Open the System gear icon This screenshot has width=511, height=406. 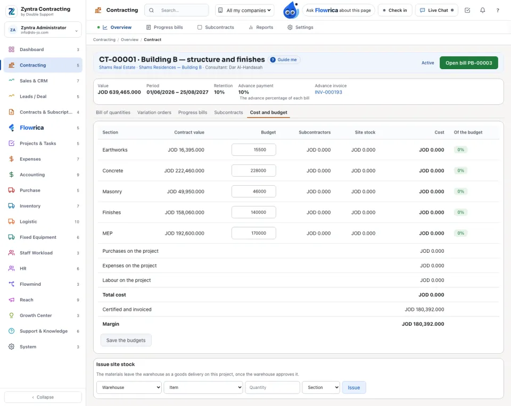[x=11, y=347]
